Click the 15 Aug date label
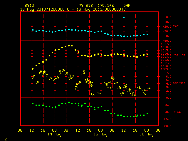Image resolution: width=188 pixels, height=141 pixels. point(100,134)
